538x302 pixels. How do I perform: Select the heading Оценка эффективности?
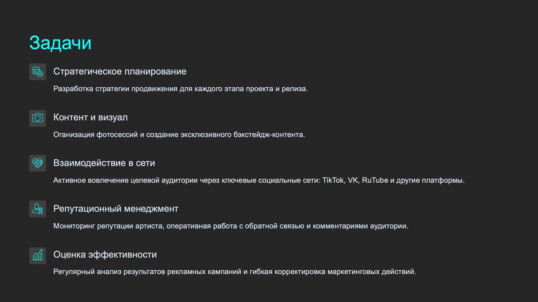(105, 254)
